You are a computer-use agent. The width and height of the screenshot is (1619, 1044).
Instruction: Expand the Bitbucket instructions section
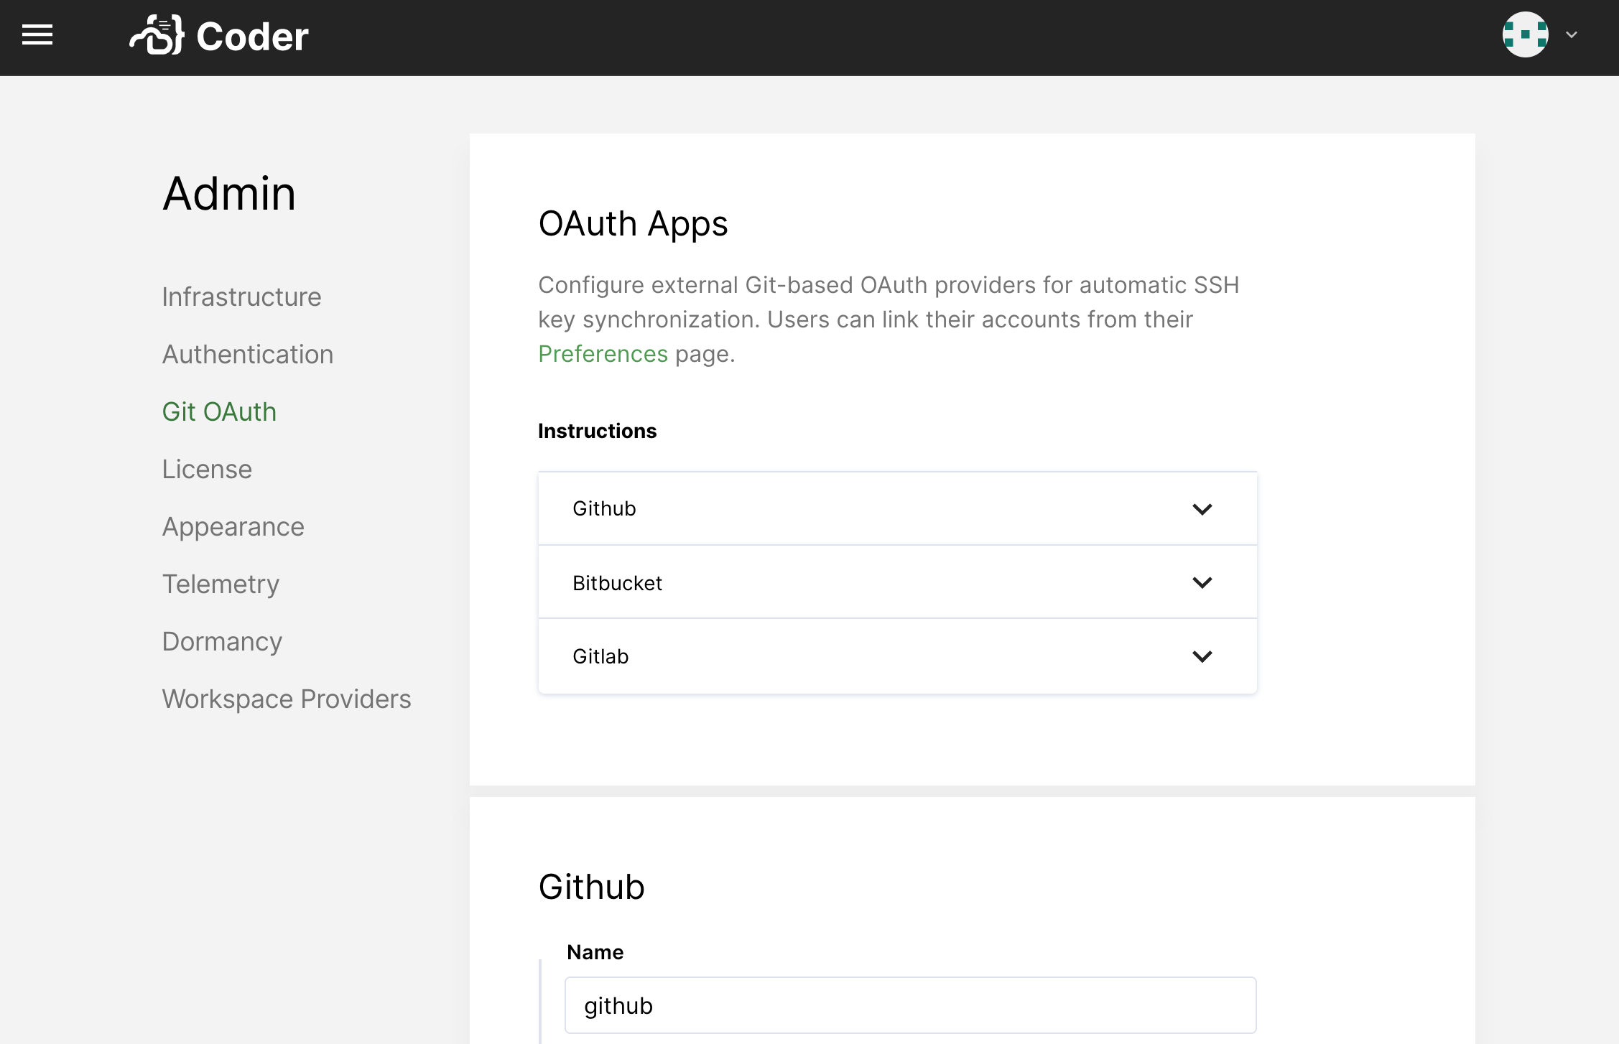[x=1202, y=582]
